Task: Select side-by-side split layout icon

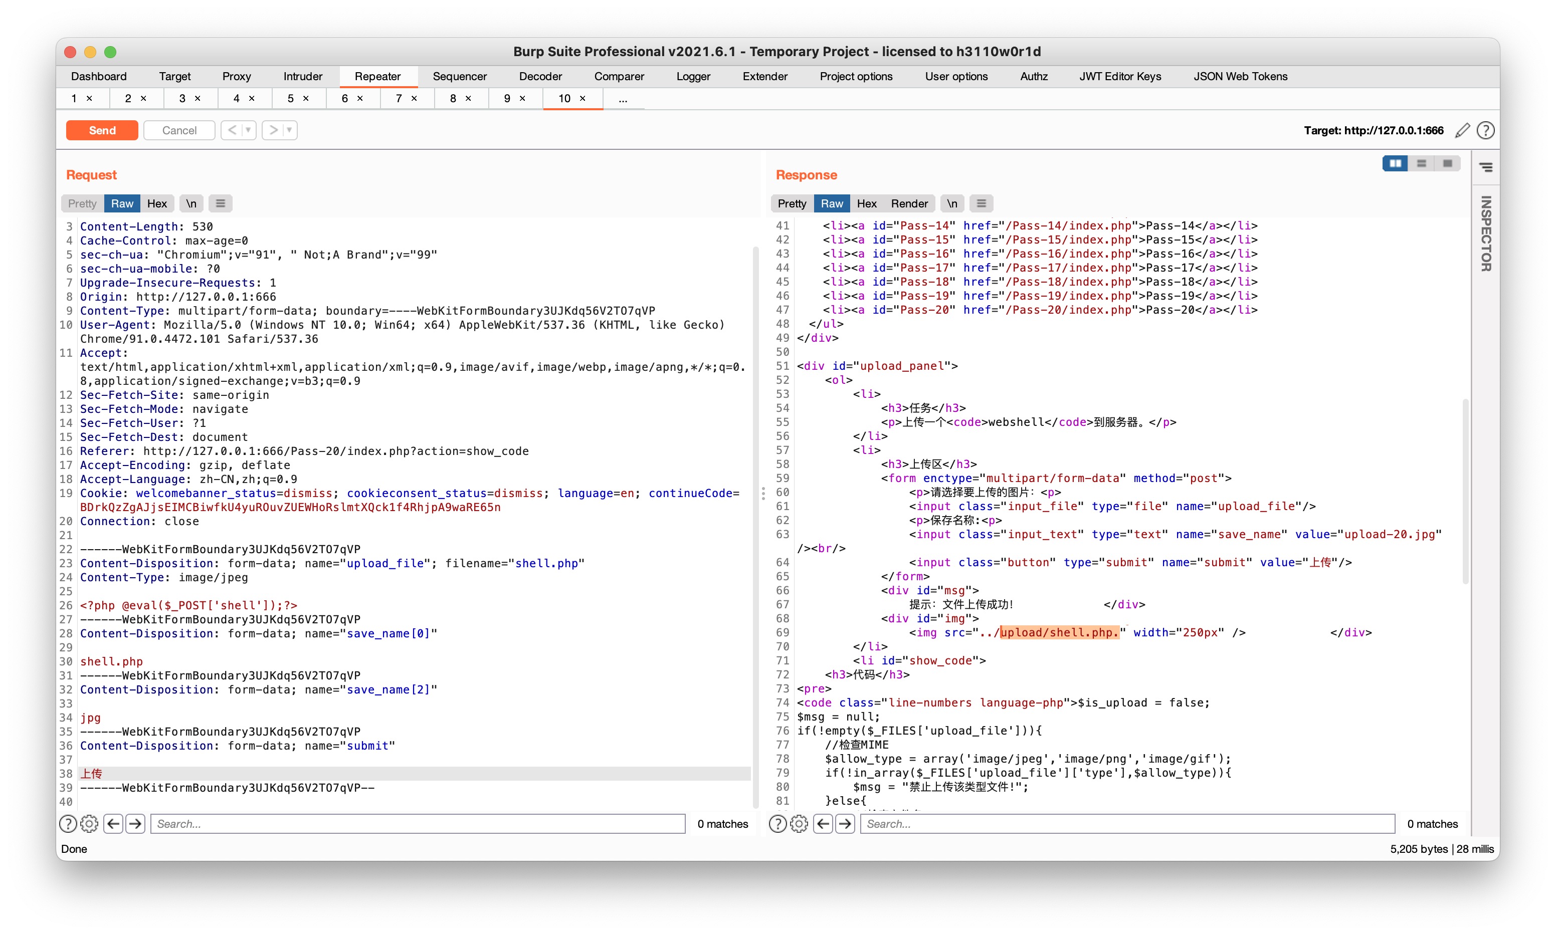Action: click(x=1395, y=164)
